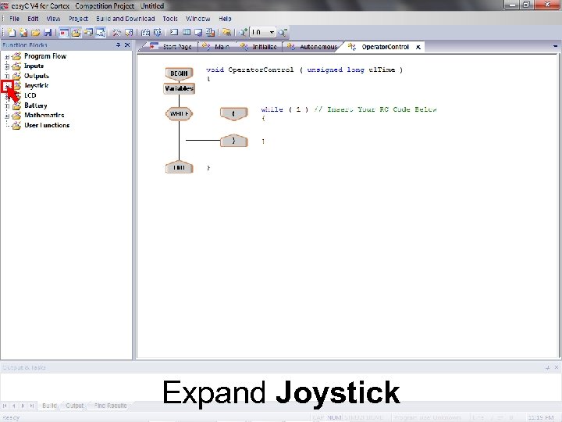This screenshot has width=562, height=422.
Task: Open a project with the folder icon
Action: coord(35,33)
